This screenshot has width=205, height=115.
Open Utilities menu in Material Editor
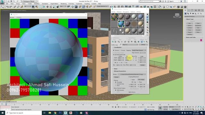pyautogui.click(x=139, y=12)
